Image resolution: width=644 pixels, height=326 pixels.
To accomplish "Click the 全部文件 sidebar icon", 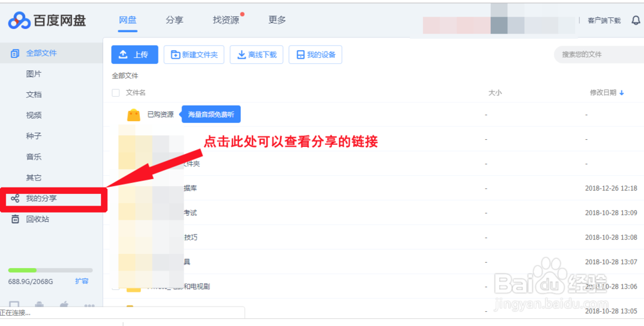I will 15,53.
